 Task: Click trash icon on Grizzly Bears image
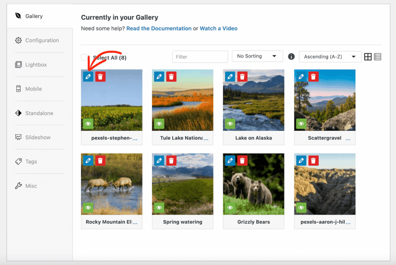[x=242, y=161]
